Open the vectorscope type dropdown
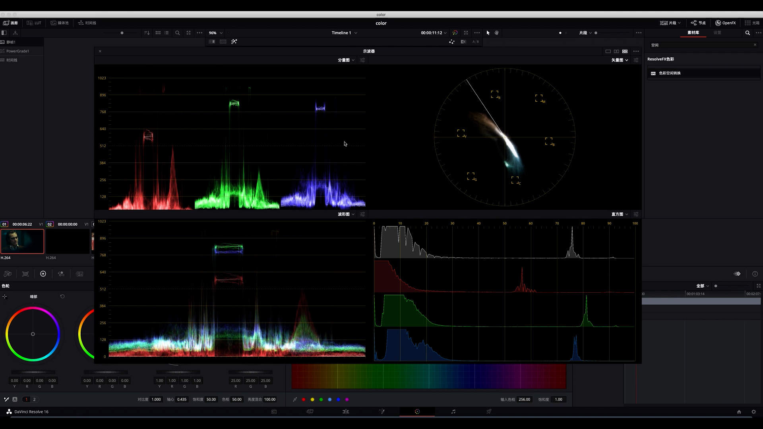 coord(620,60)
